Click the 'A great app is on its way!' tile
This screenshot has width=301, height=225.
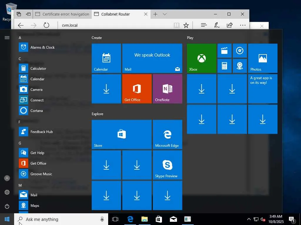click(263, 89)
